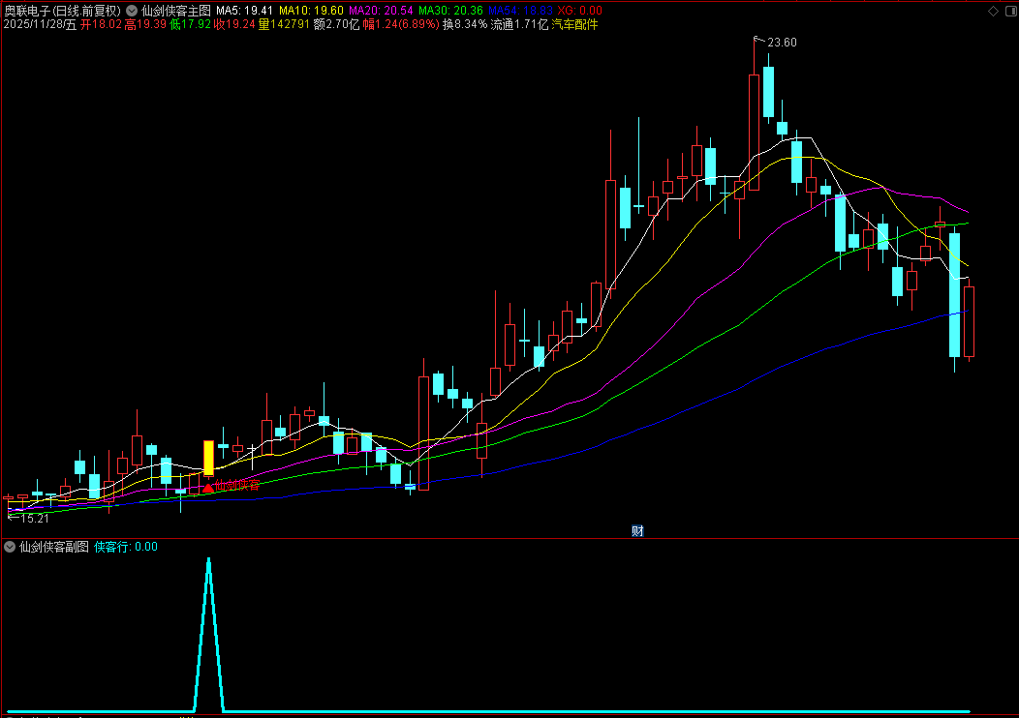Select the MA54: 18.83 legend
Screen dimensions: 1019x718
coord(520,11)
